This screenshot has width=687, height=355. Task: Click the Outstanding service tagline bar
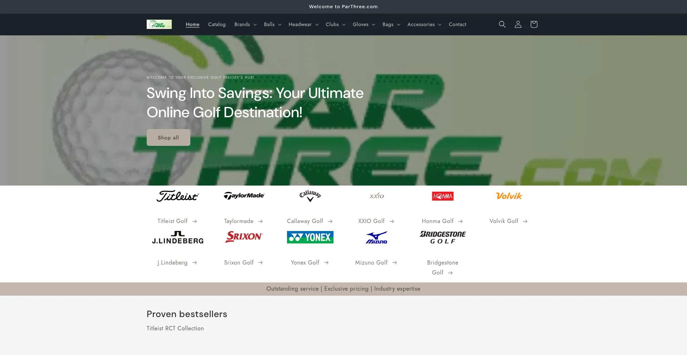(343, 289)
